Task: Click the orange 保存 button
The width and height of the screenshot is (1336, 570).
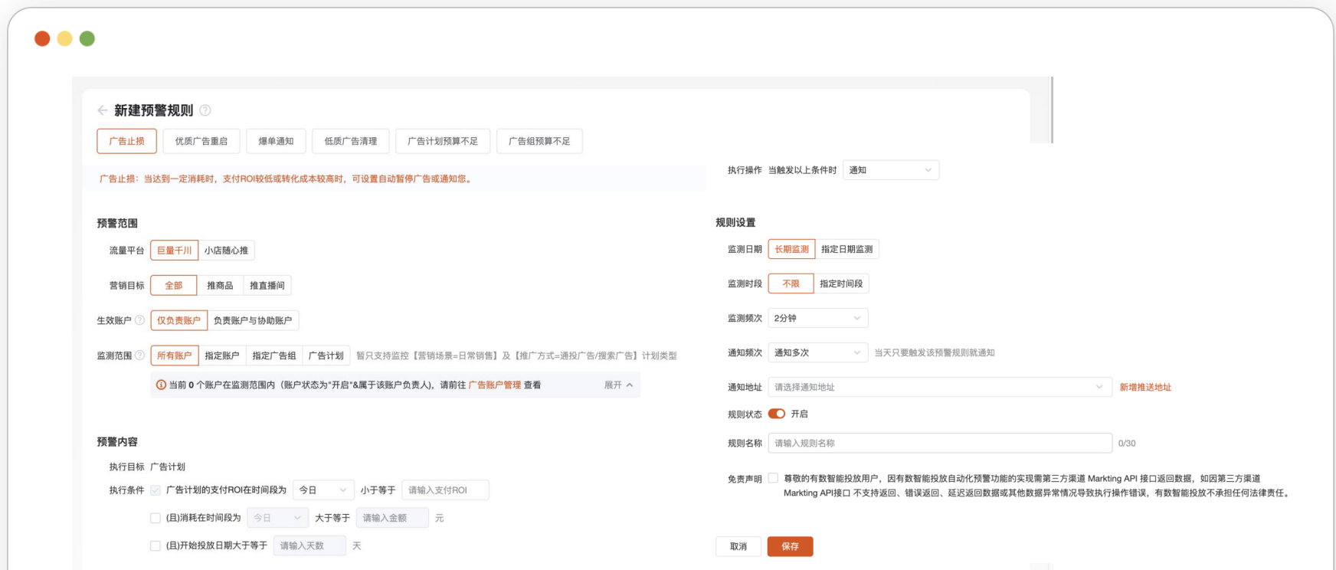Action: click(x=790, y=546)
